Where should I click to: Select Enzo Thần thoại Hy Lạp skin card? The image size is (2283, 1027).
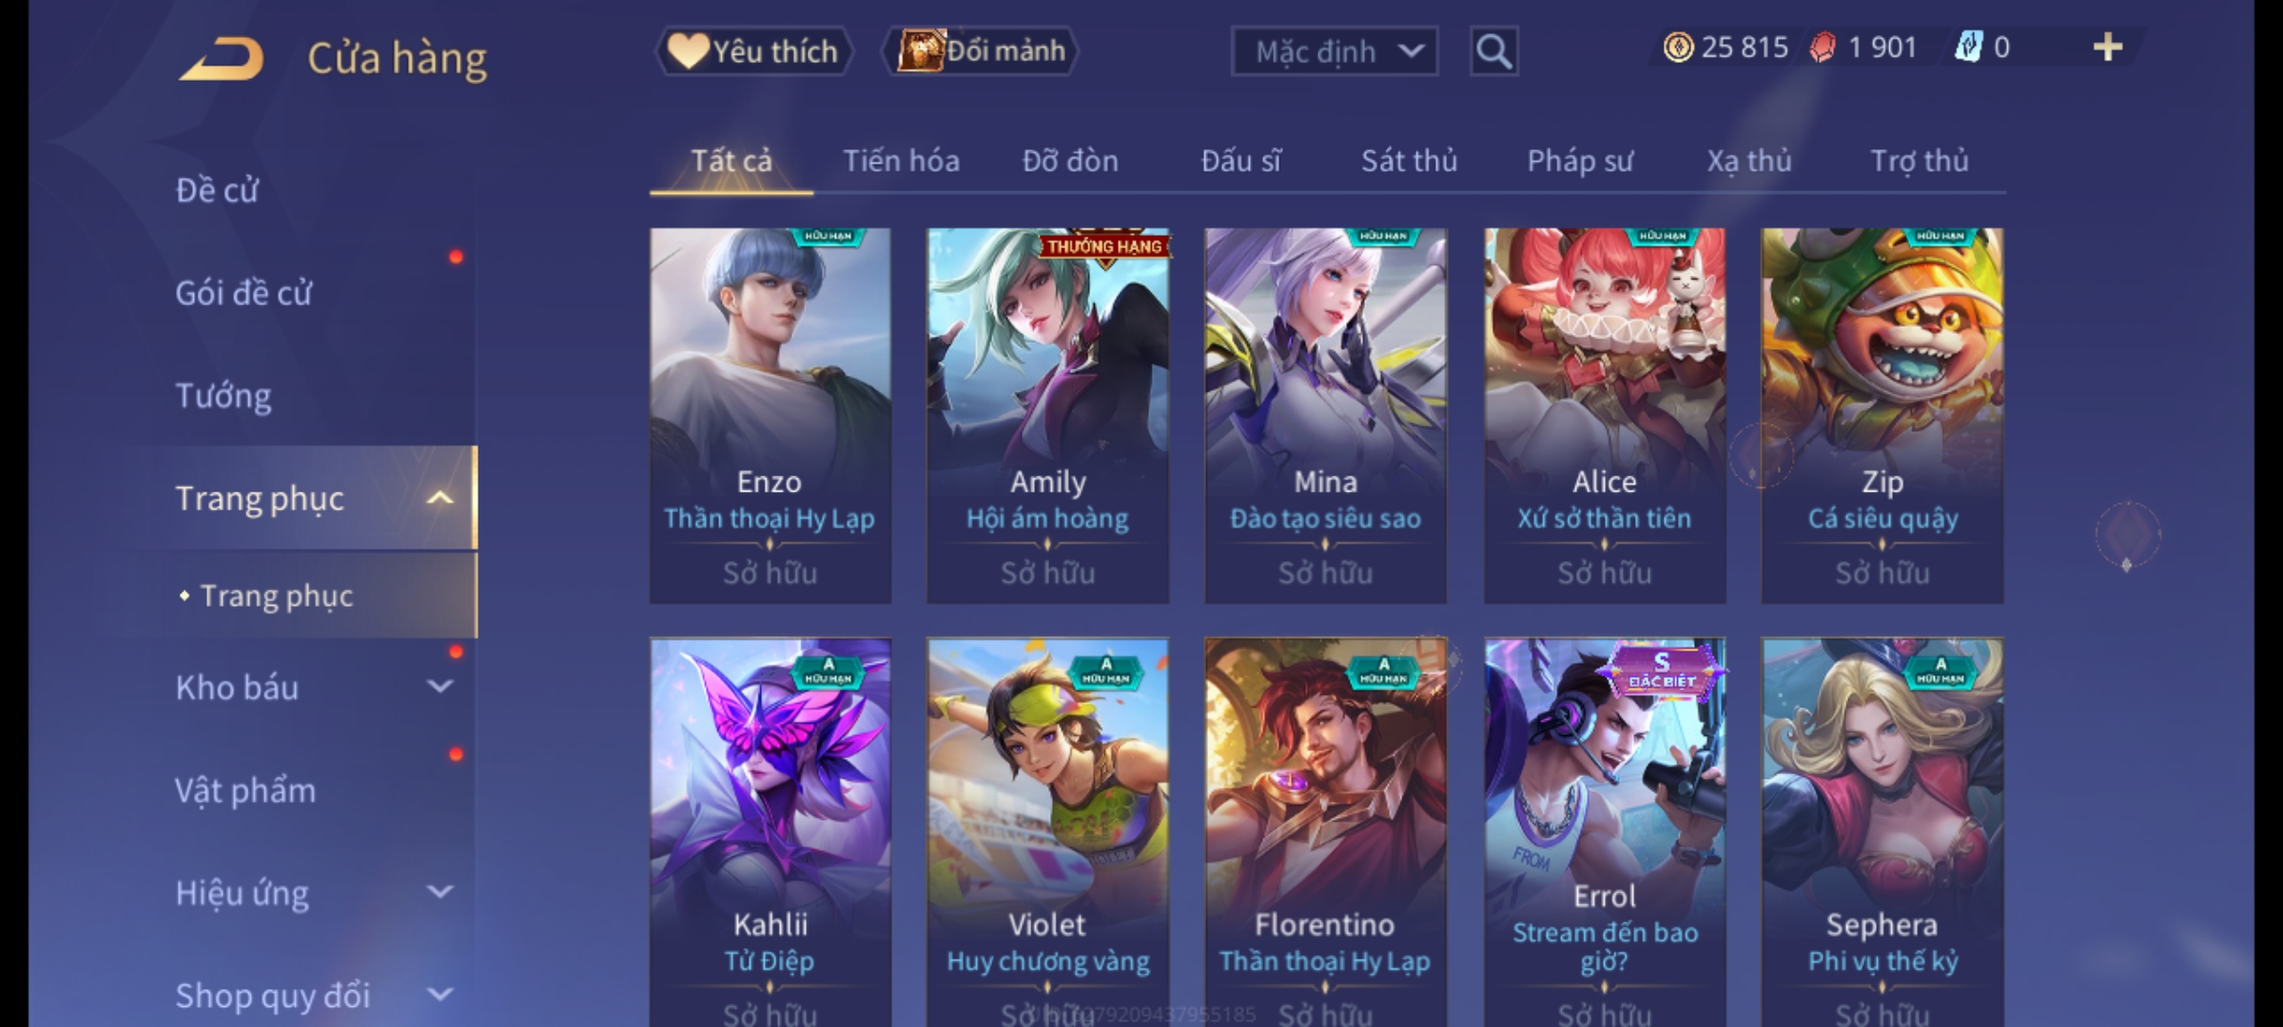[x=770, y=416]
